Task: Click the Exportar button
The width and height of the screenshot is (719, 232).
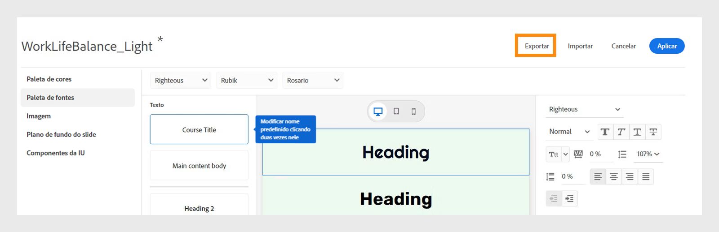Action: (537, 46)
